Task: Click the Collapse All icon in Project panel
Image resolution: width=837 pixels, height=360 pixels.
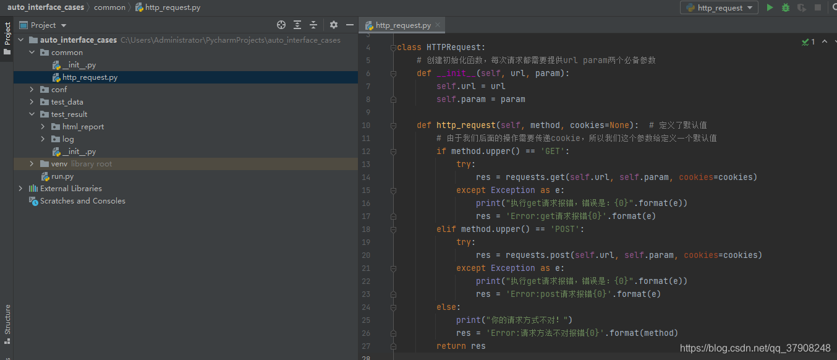Action: (313, 25)
